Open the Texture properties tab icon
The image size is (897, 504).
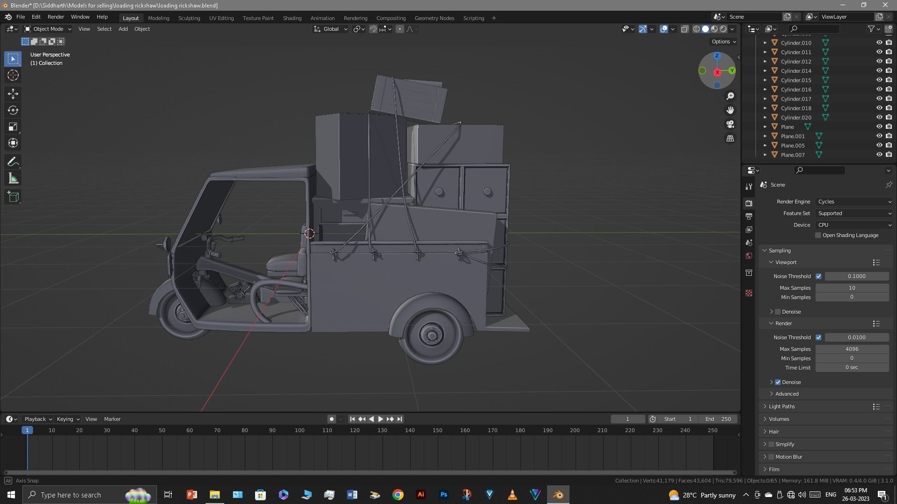[x=749, y=293]
